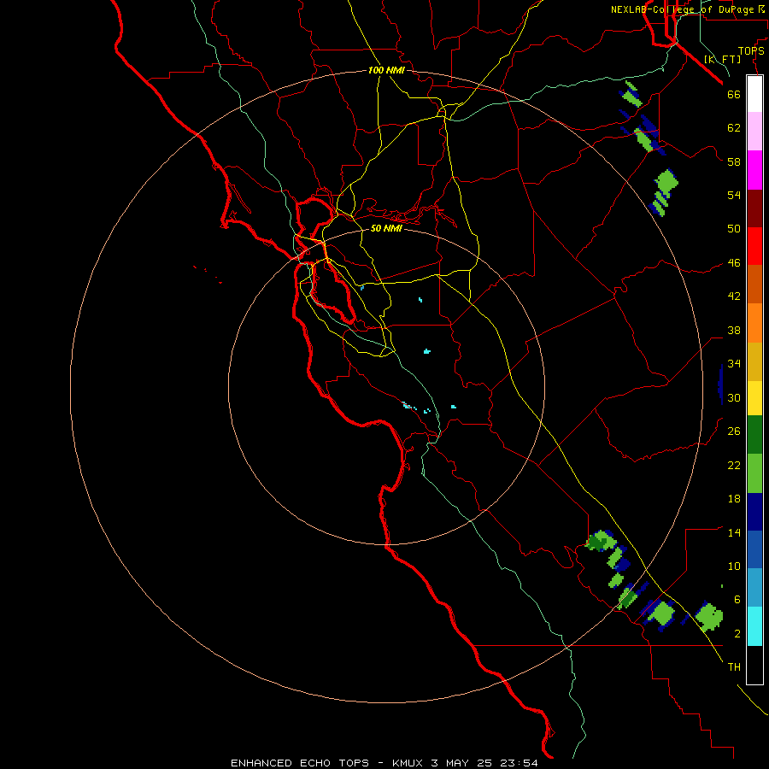Click the '54' legend value
Viewport: 769px width, 769px height.
coord(734,195)
